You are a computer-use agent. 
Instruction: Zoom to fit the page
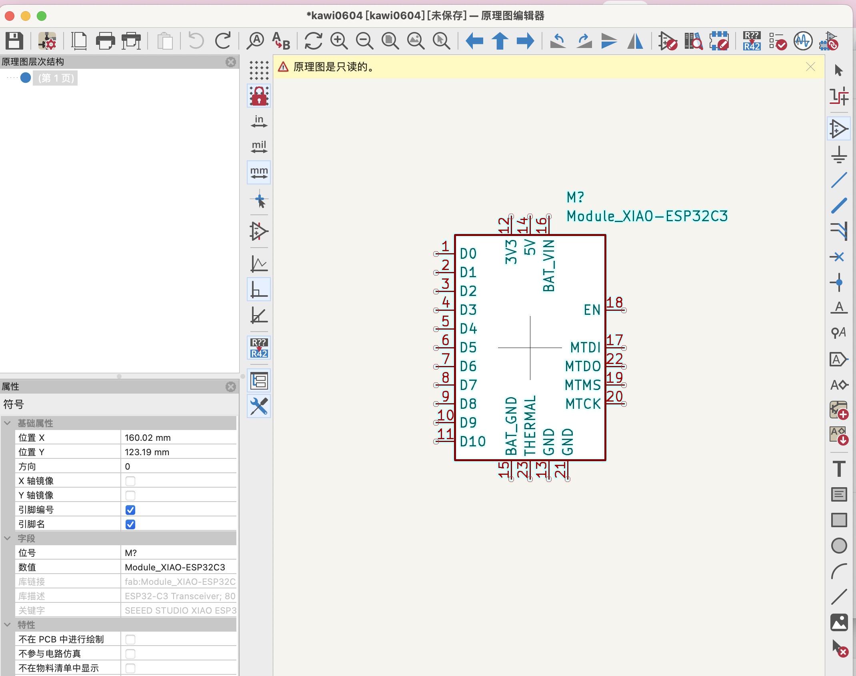(390, 40)
